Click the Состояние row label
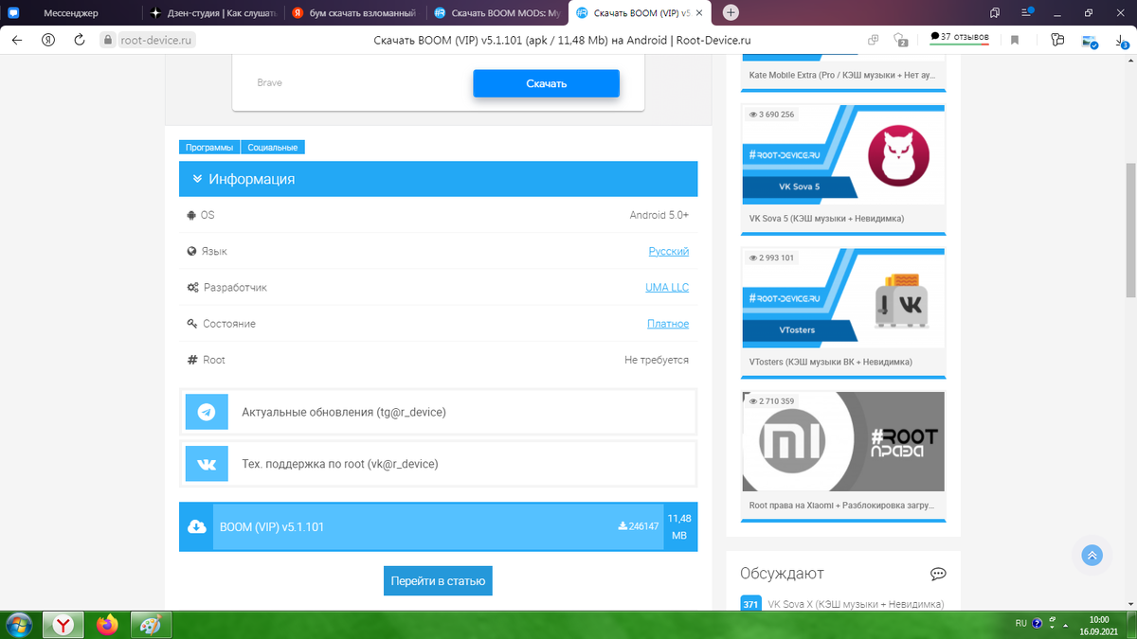The image size is (1137, 639). [229, 324]
